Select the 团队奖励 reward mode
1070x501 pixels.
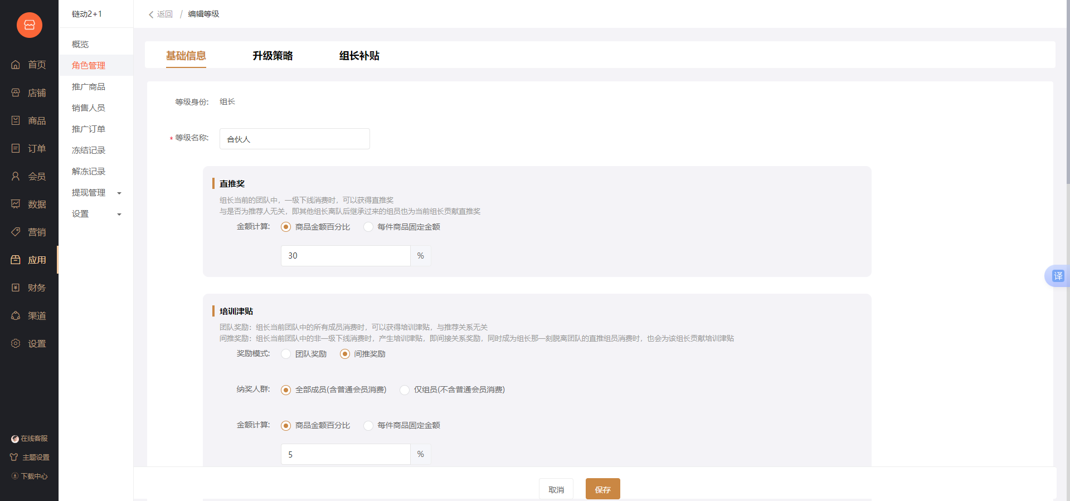click(286, 354)
